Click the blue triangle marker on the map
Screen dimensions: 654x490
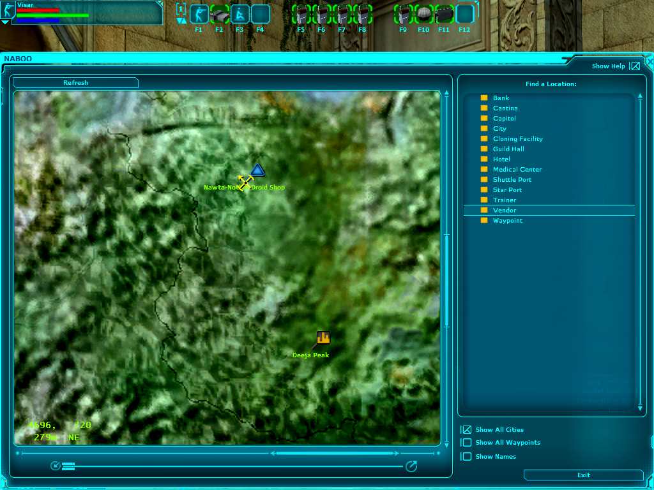pyautogui.click(x=258, y=170)
